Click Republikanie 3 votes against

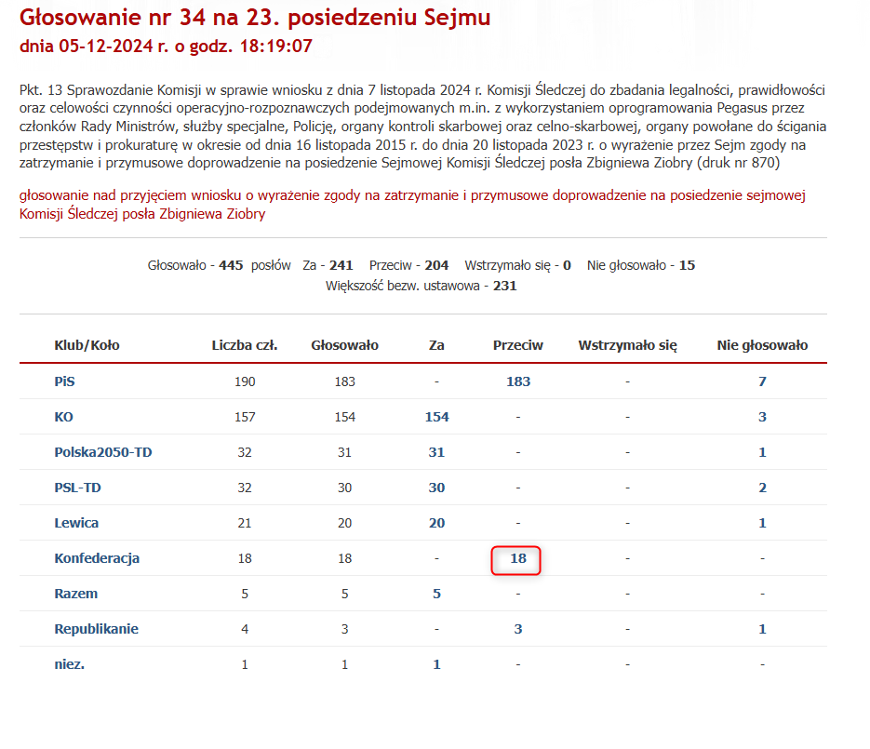click(518, 629)
